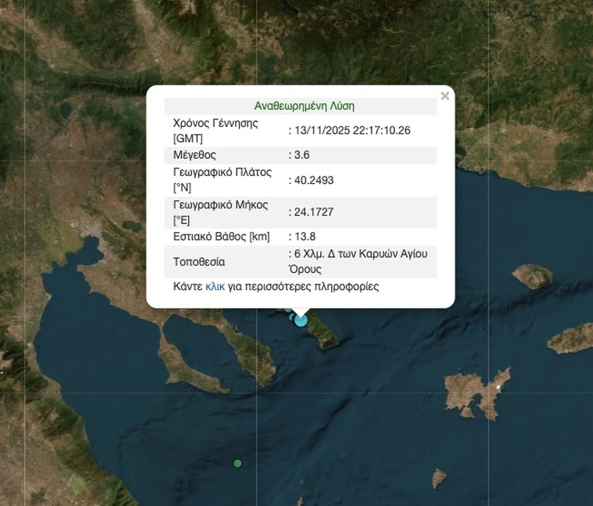
Task: Click the date 13/11/2025 22:17:10.26
Action: click(352, 131)
